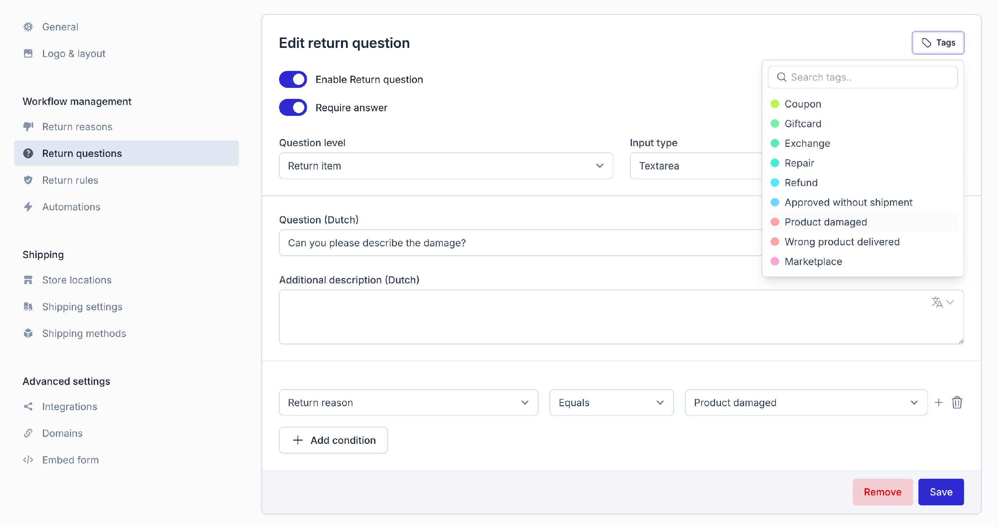Click the Save button
This screenshot has width=999, height=527.
pos(941,492)
